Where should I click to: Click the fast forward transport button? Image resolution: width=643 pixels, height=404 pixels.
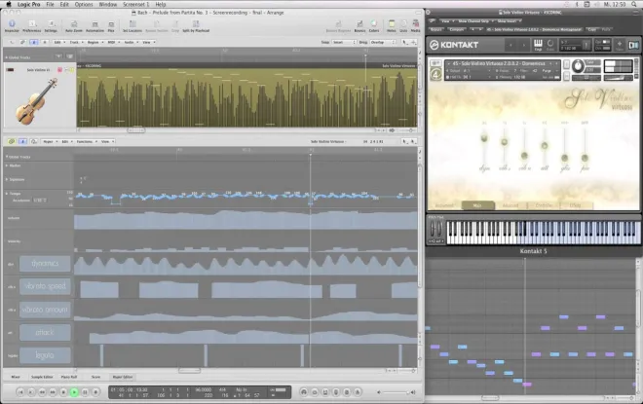(x=53, y=392)
